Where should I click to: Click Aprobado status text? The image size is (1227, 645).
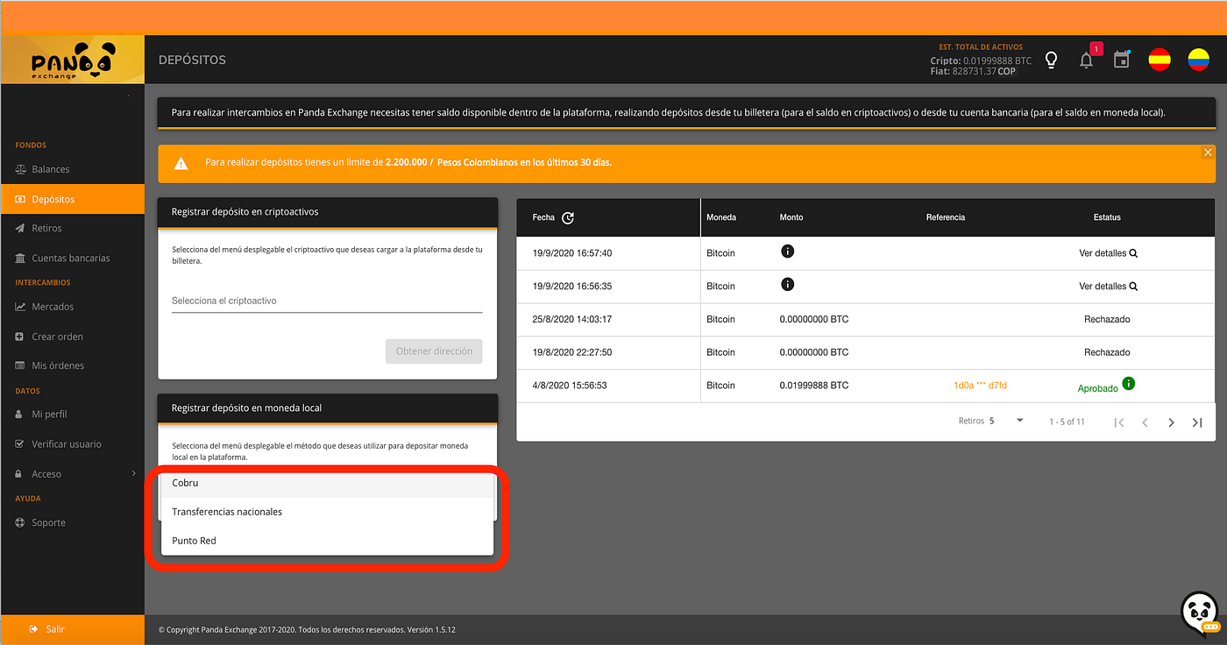pyautogui.click(x=1097, y=388)
